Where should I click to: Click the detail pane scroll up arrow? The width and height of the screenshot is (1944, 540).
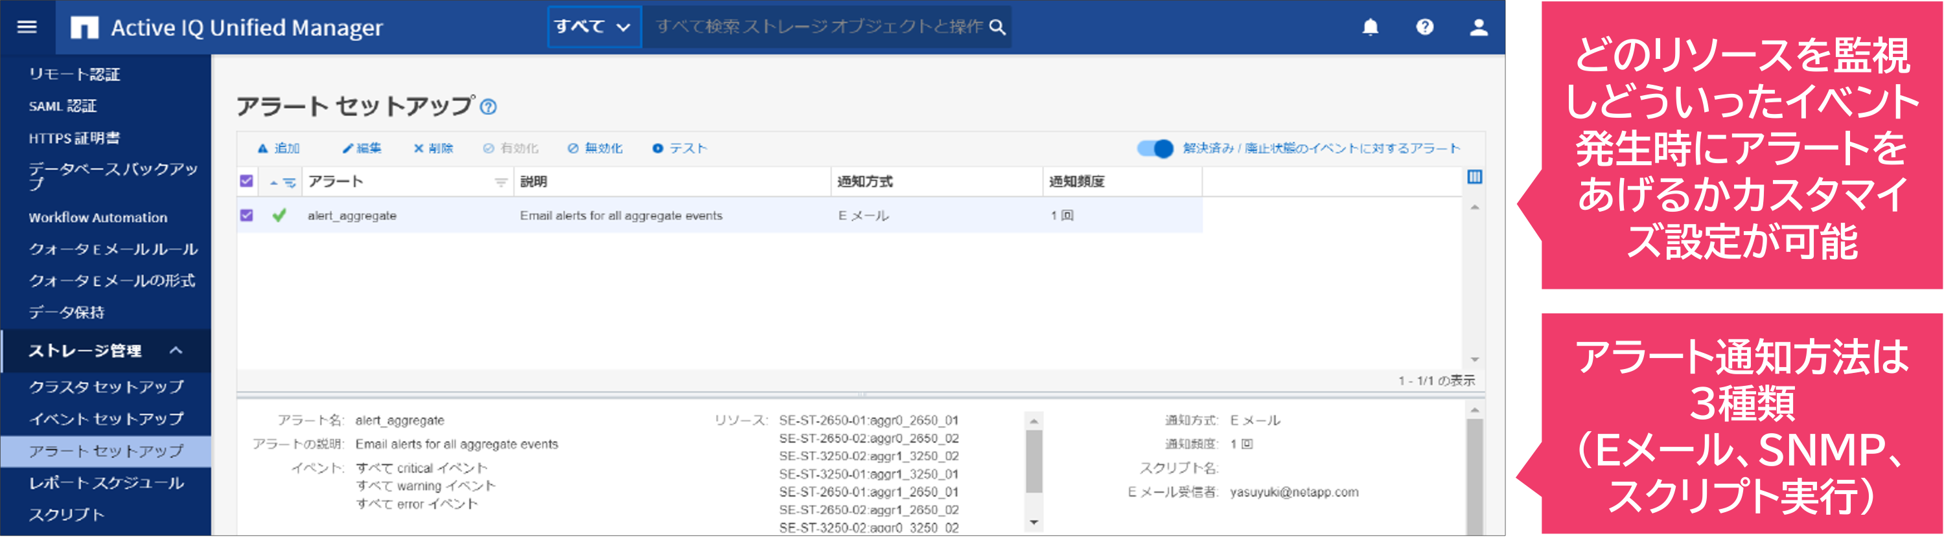tap(1475, 411)
